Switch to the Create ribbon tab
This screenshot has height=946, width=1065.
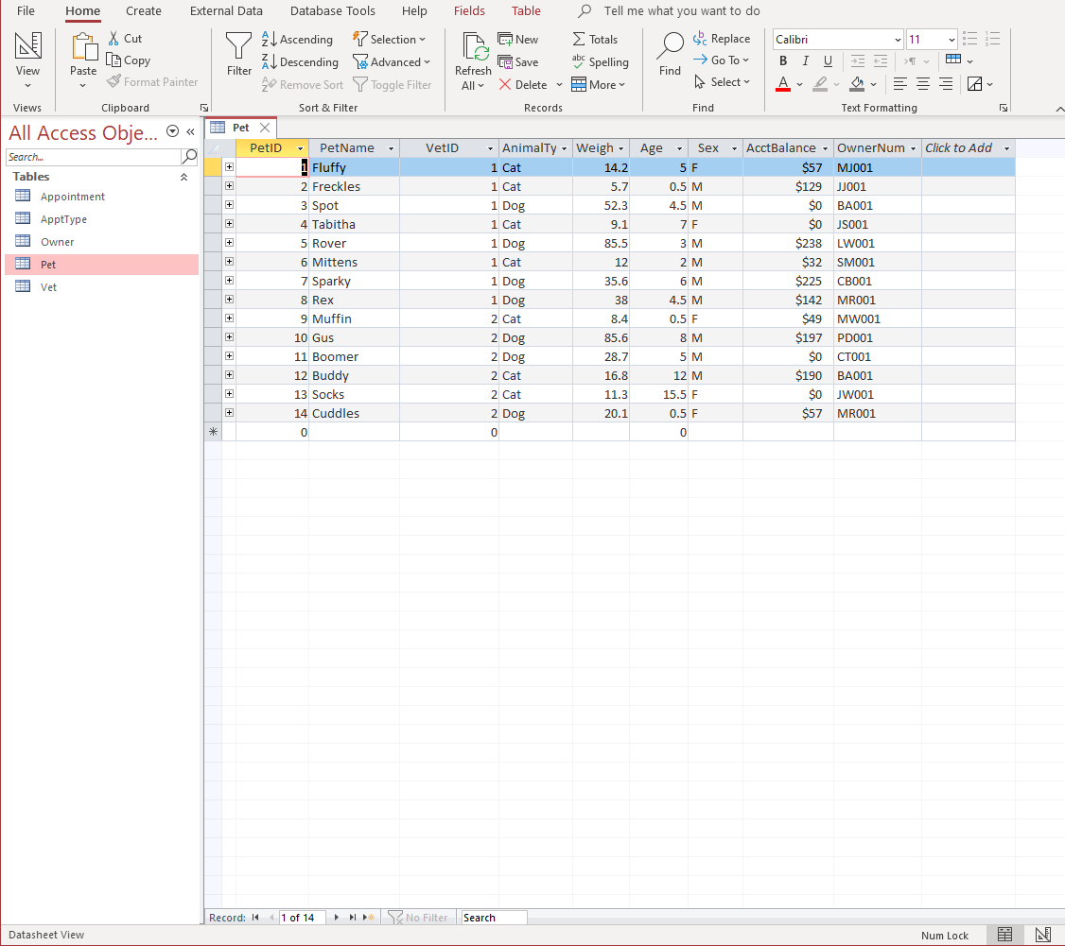[x=143, y=11]
